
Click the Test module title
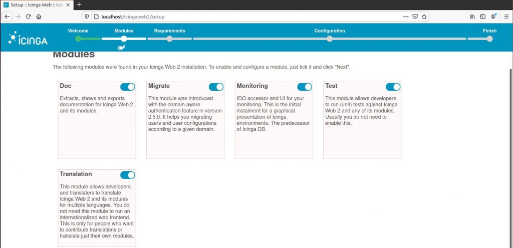point(331,86)
